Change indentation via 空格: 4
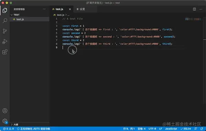The image size is (206, 131). [141, 129]
